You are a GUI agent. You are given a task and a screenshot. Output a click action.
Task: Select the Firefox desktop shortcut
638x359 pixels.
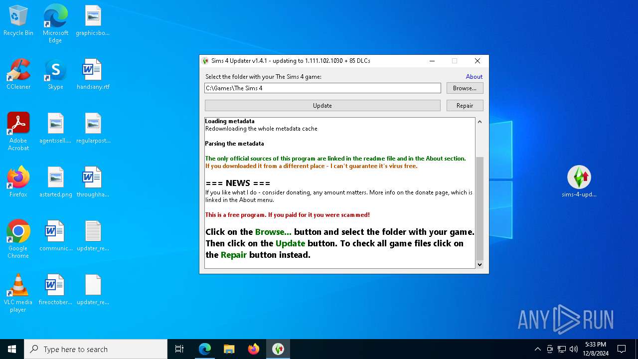(x=18, y=182)
